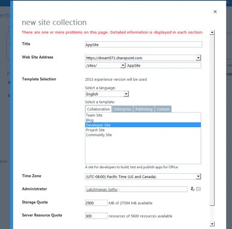Click the Server Resource Quota field

[96, 216]
